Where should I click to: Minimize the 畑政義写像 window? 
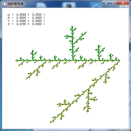click(106, 3)
